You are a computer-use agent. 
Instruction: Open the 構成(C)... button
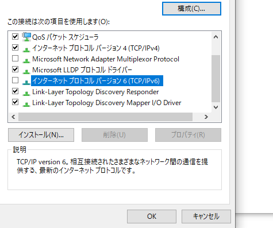[191, 9]
